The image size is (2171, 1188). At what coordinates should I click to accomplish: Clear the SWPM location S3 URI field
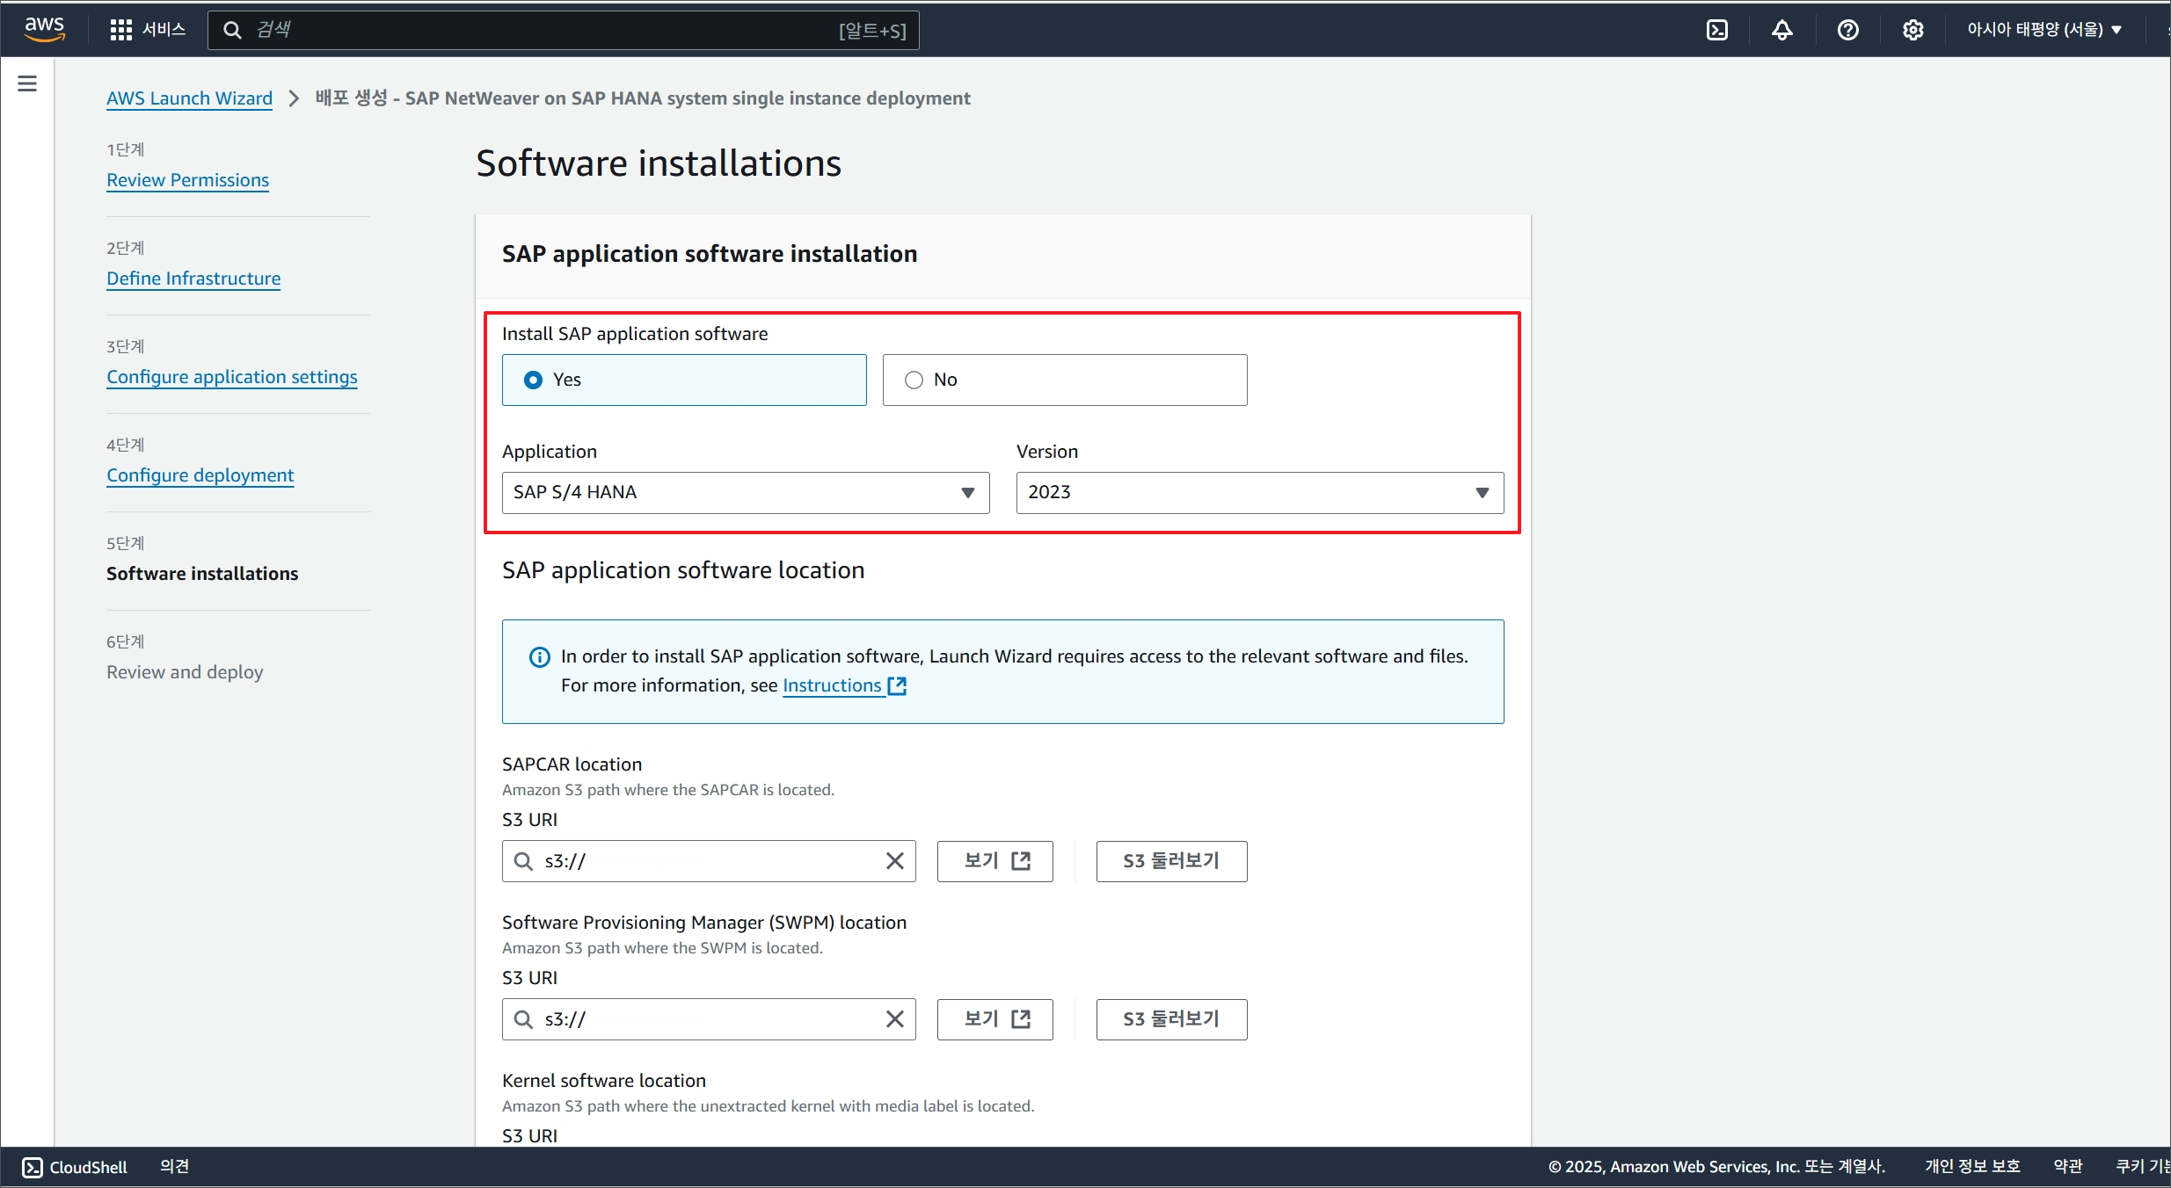click(894, 1019)
